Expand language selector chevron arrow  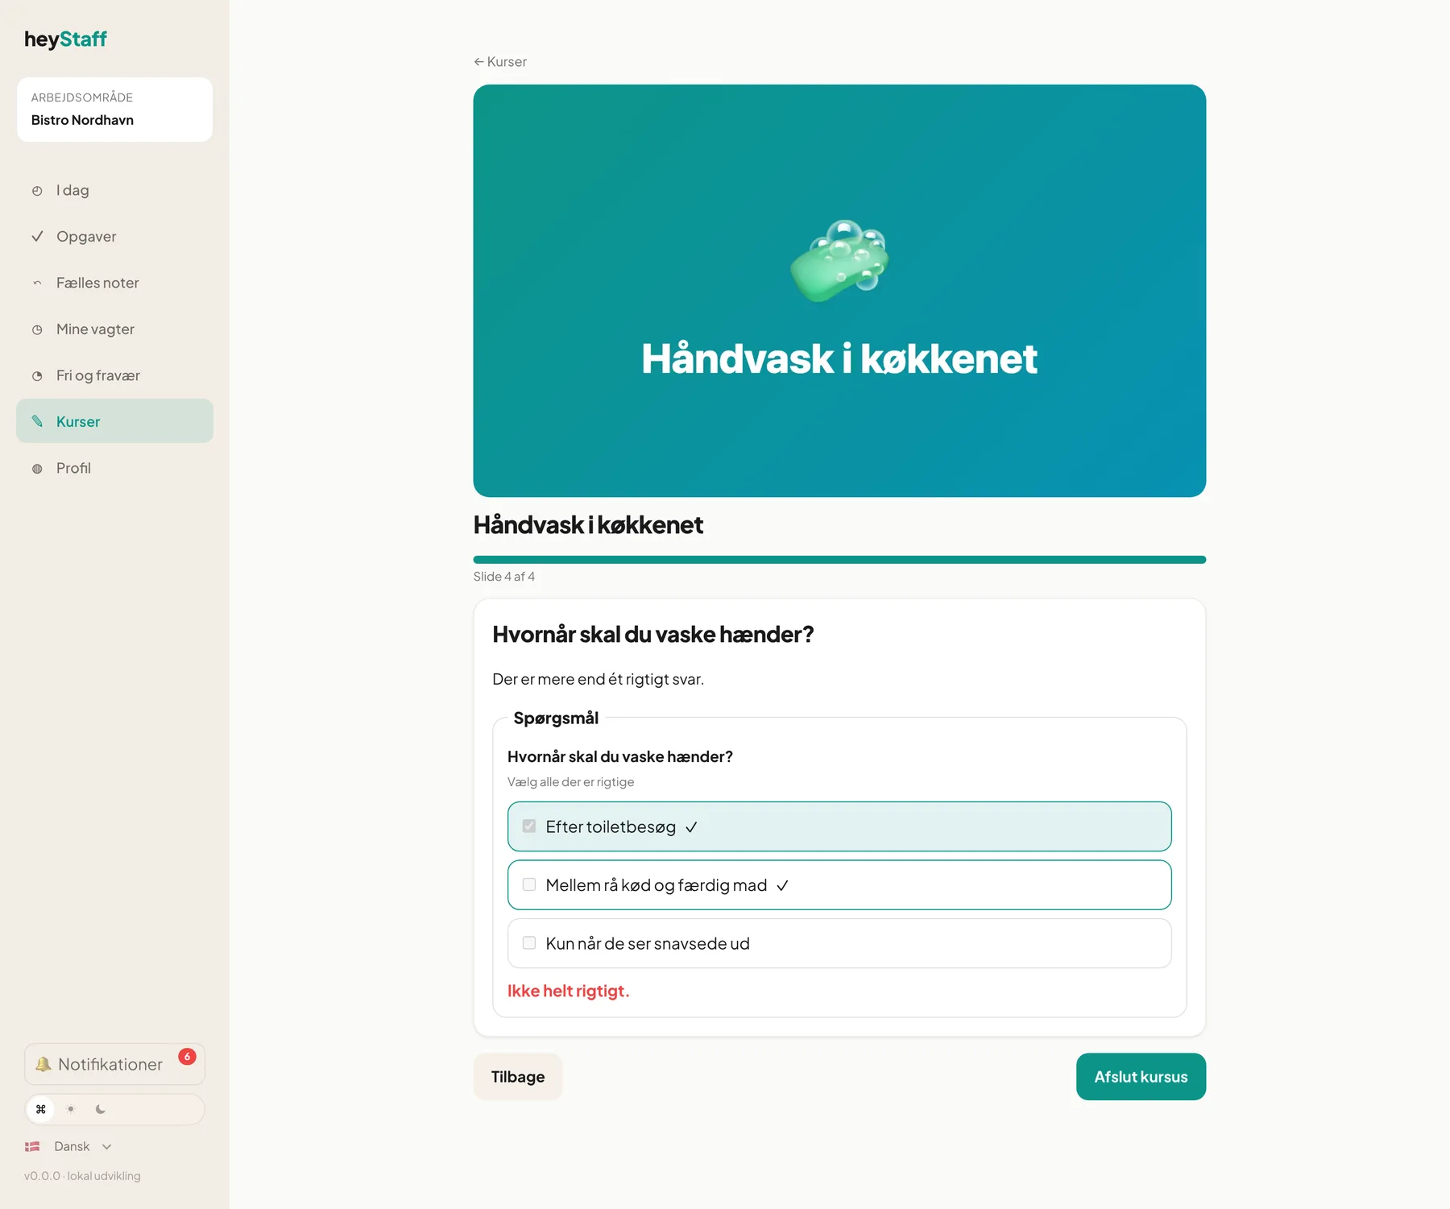(107, 1147)
